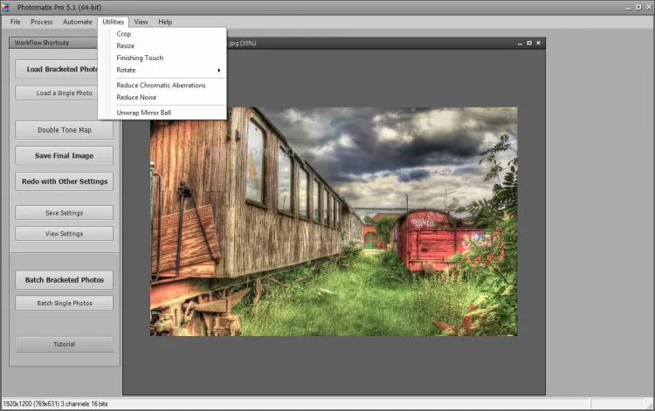Select Reduce Chromatic Aberrations

click(161, 86)
